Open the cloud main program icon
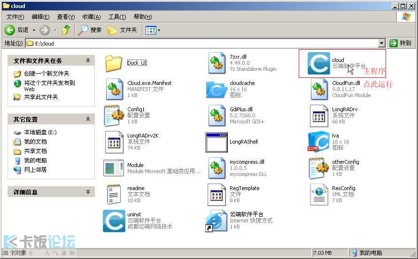The height and width of the screenshot is (259, 418). tap(318, 63)
